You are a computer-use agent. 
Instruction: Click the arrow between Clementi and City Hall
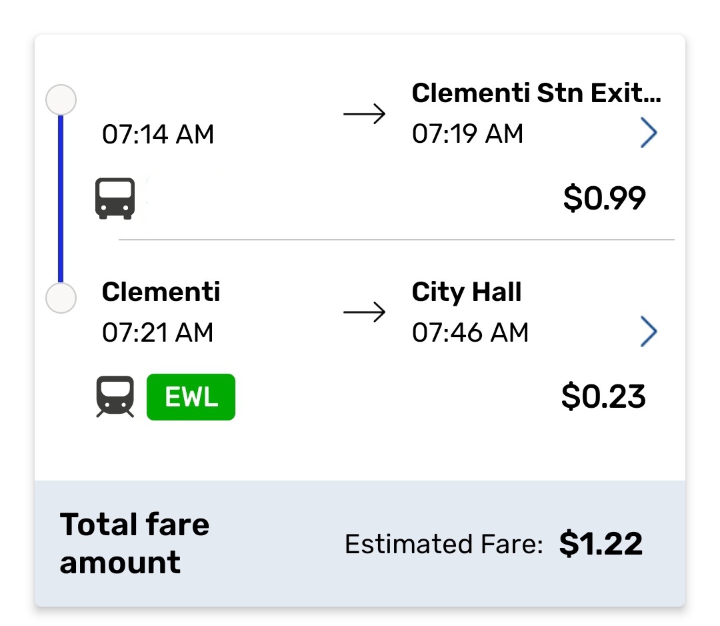coord(365,312)
